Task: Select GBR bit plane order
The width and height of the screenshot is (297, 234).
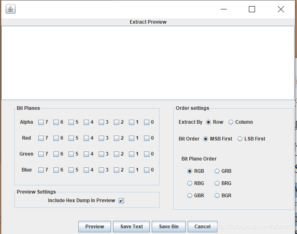Action: pyautogui.click(x=190, y=196)
